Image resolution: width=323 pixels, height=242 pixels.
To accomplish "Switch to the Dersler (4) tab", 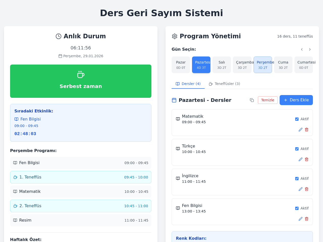I will pos(188,84).
